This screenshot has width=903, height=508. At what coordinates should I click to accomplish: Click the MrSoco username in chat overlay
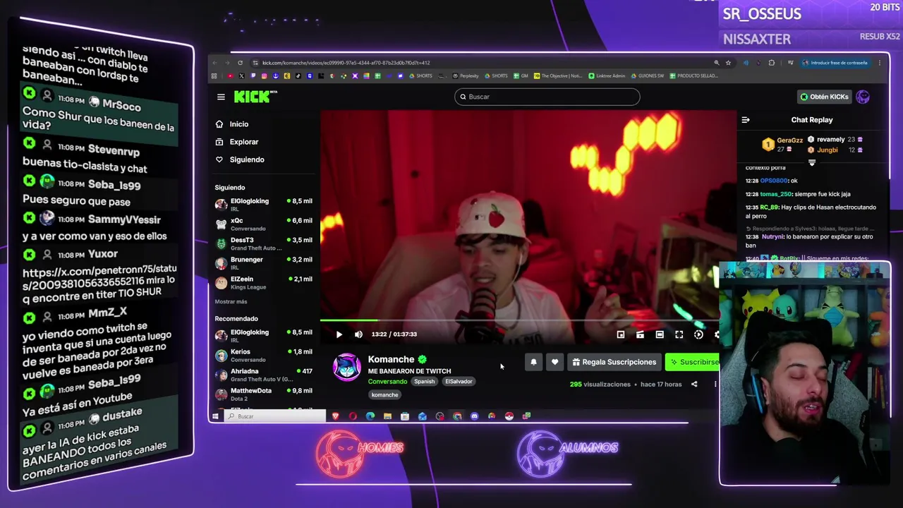[121, 106]
